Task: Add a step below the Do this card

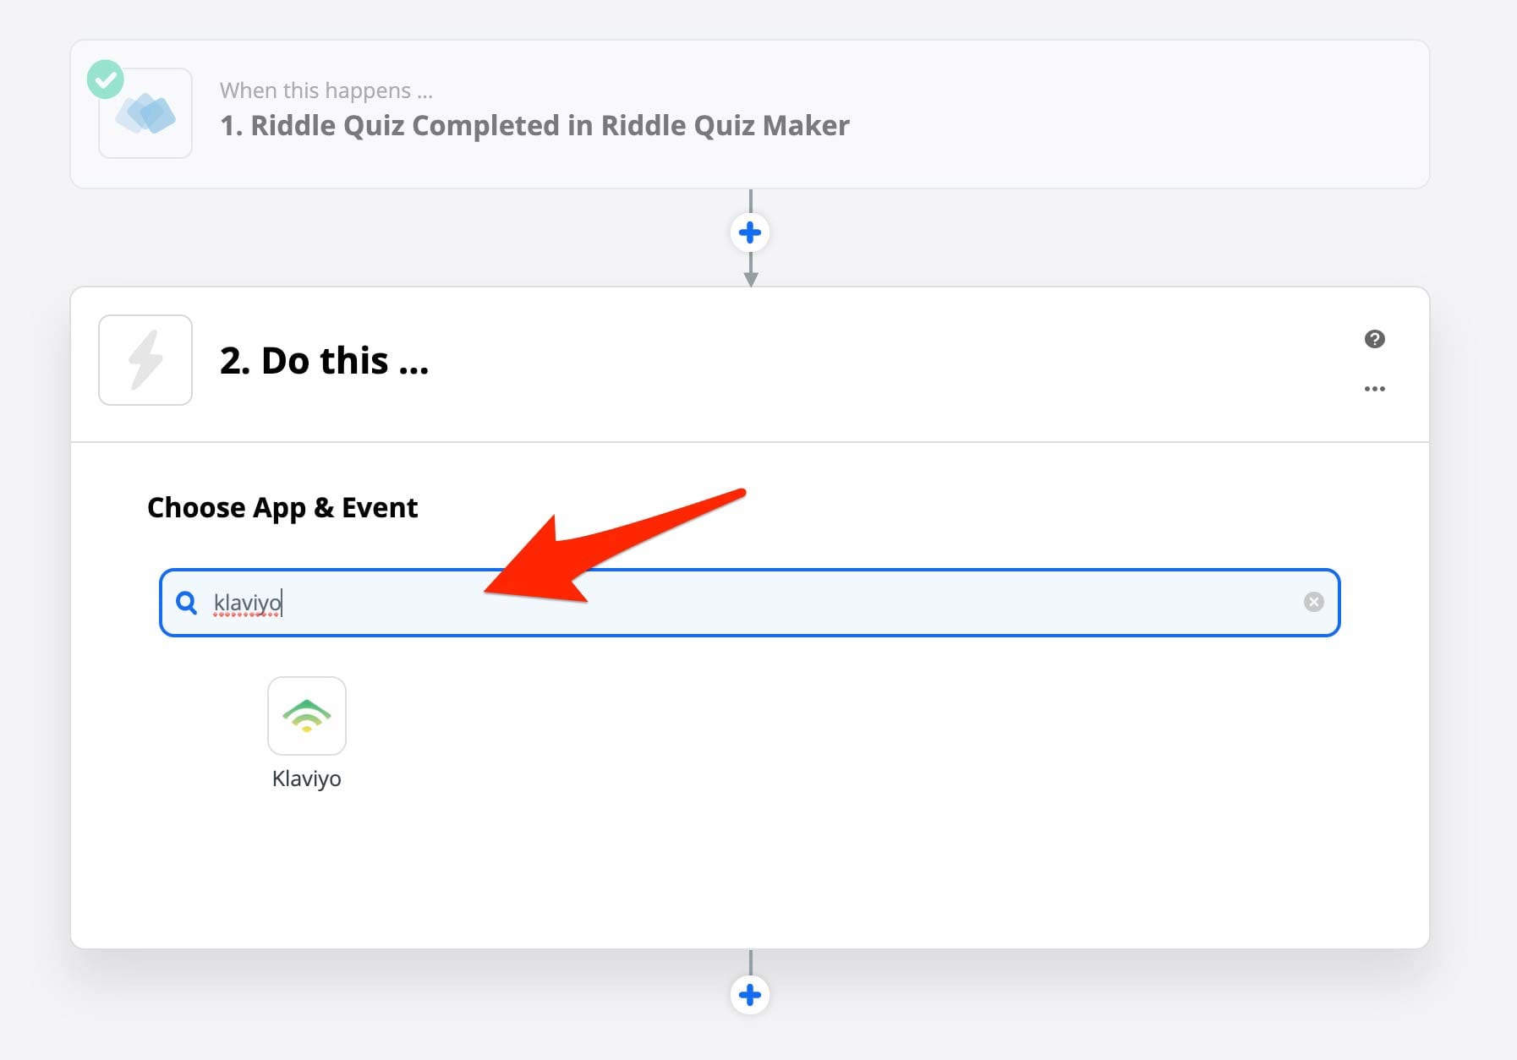Action: click(x=750, y=995)
